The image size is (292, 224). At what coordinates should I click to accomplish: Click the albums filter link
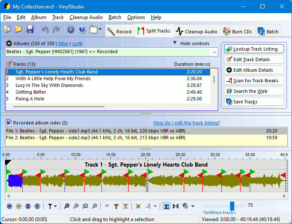point(63,43)
